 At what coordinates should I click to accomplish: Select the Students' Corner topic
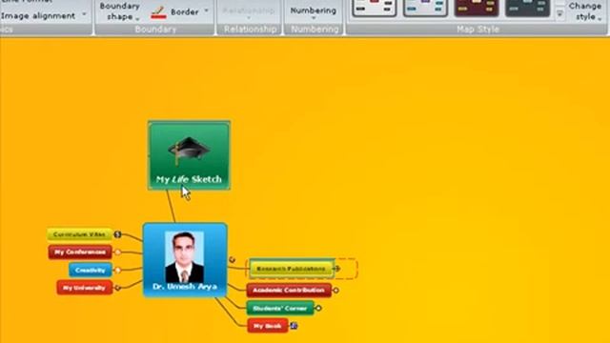pyautogui.click(x=280, y=309)
